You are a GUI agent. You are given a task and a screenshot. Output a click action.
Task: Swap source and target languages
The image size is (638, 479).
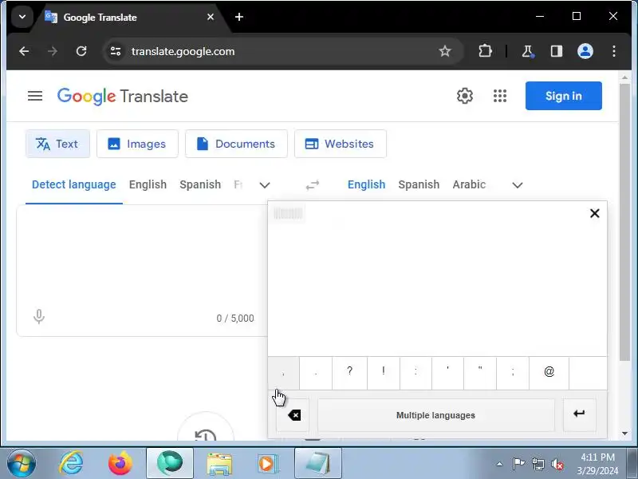(x=313, y=185)
